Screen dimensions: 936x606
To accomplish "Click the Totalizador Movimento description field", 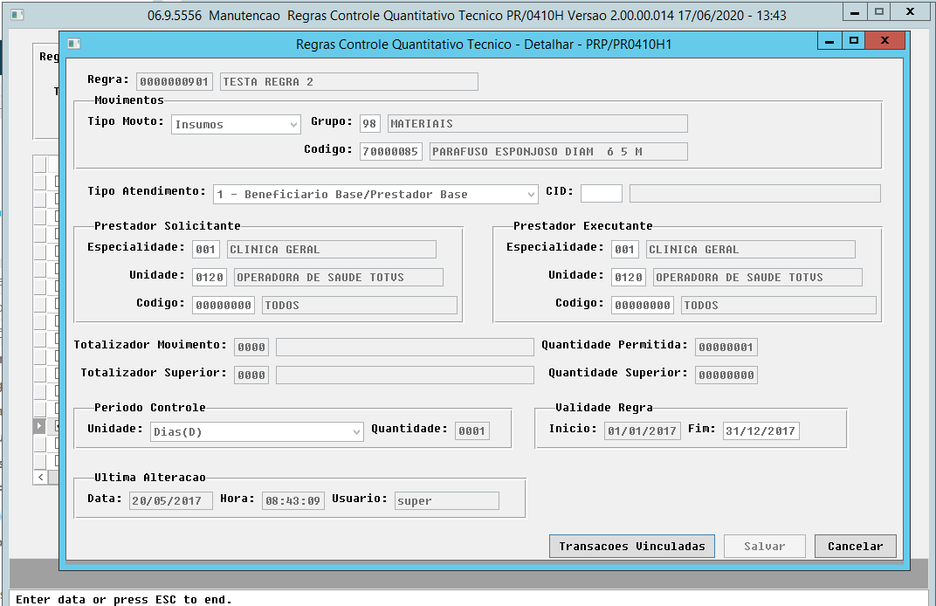I will pyautogui.click(x=405, y=348).
